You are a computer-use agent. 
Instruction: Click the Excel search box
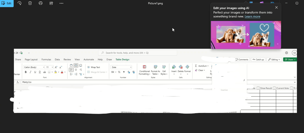[138, 53]
